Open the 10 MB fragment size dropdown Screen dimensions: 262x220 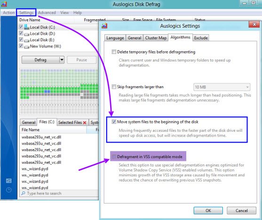click(x=222, y=87)
